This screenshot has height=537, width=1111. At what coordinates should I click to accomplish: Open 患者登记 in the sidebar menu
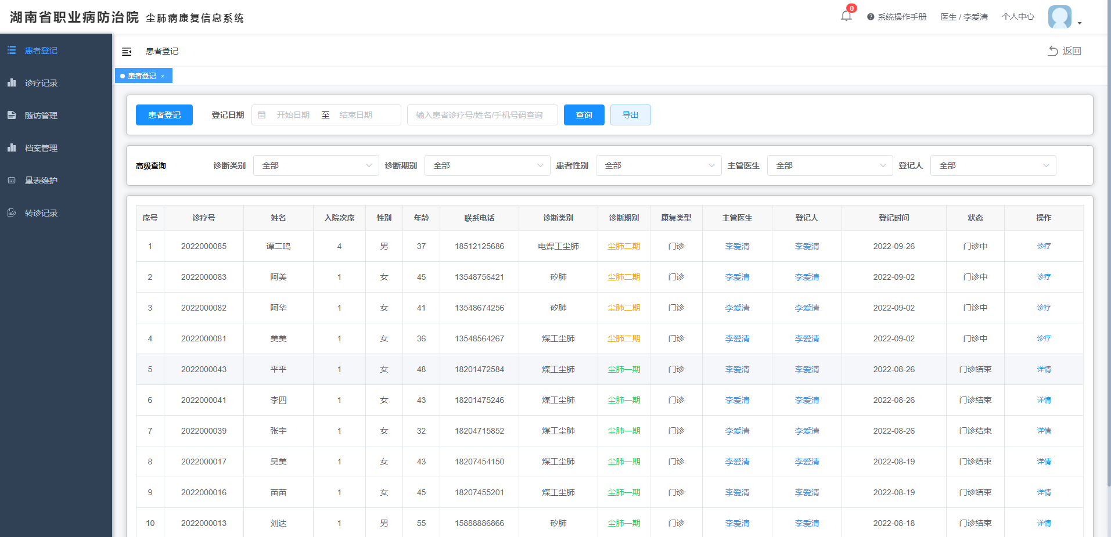tap(56, 51)
